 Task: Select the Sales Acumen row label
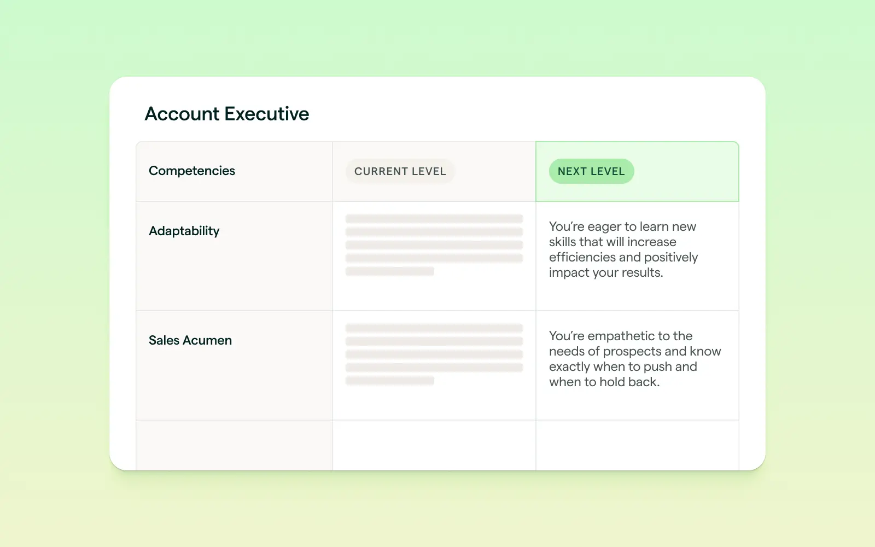pyautogui.click(x=190, y=340)
